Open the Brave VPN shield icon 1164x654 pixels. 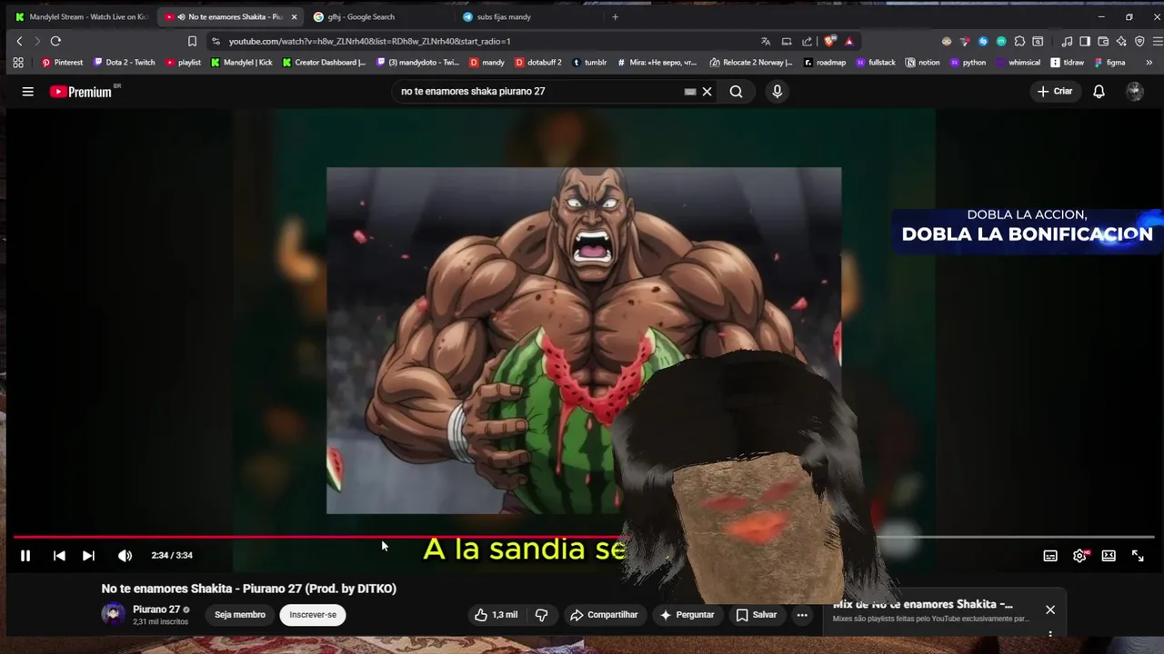coord(1139,41)
